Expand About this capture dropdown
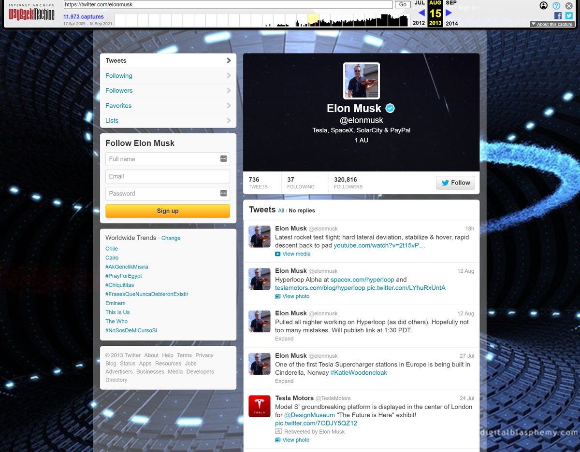The height and width of the screenshot is (452, 580). click(551, 24)
